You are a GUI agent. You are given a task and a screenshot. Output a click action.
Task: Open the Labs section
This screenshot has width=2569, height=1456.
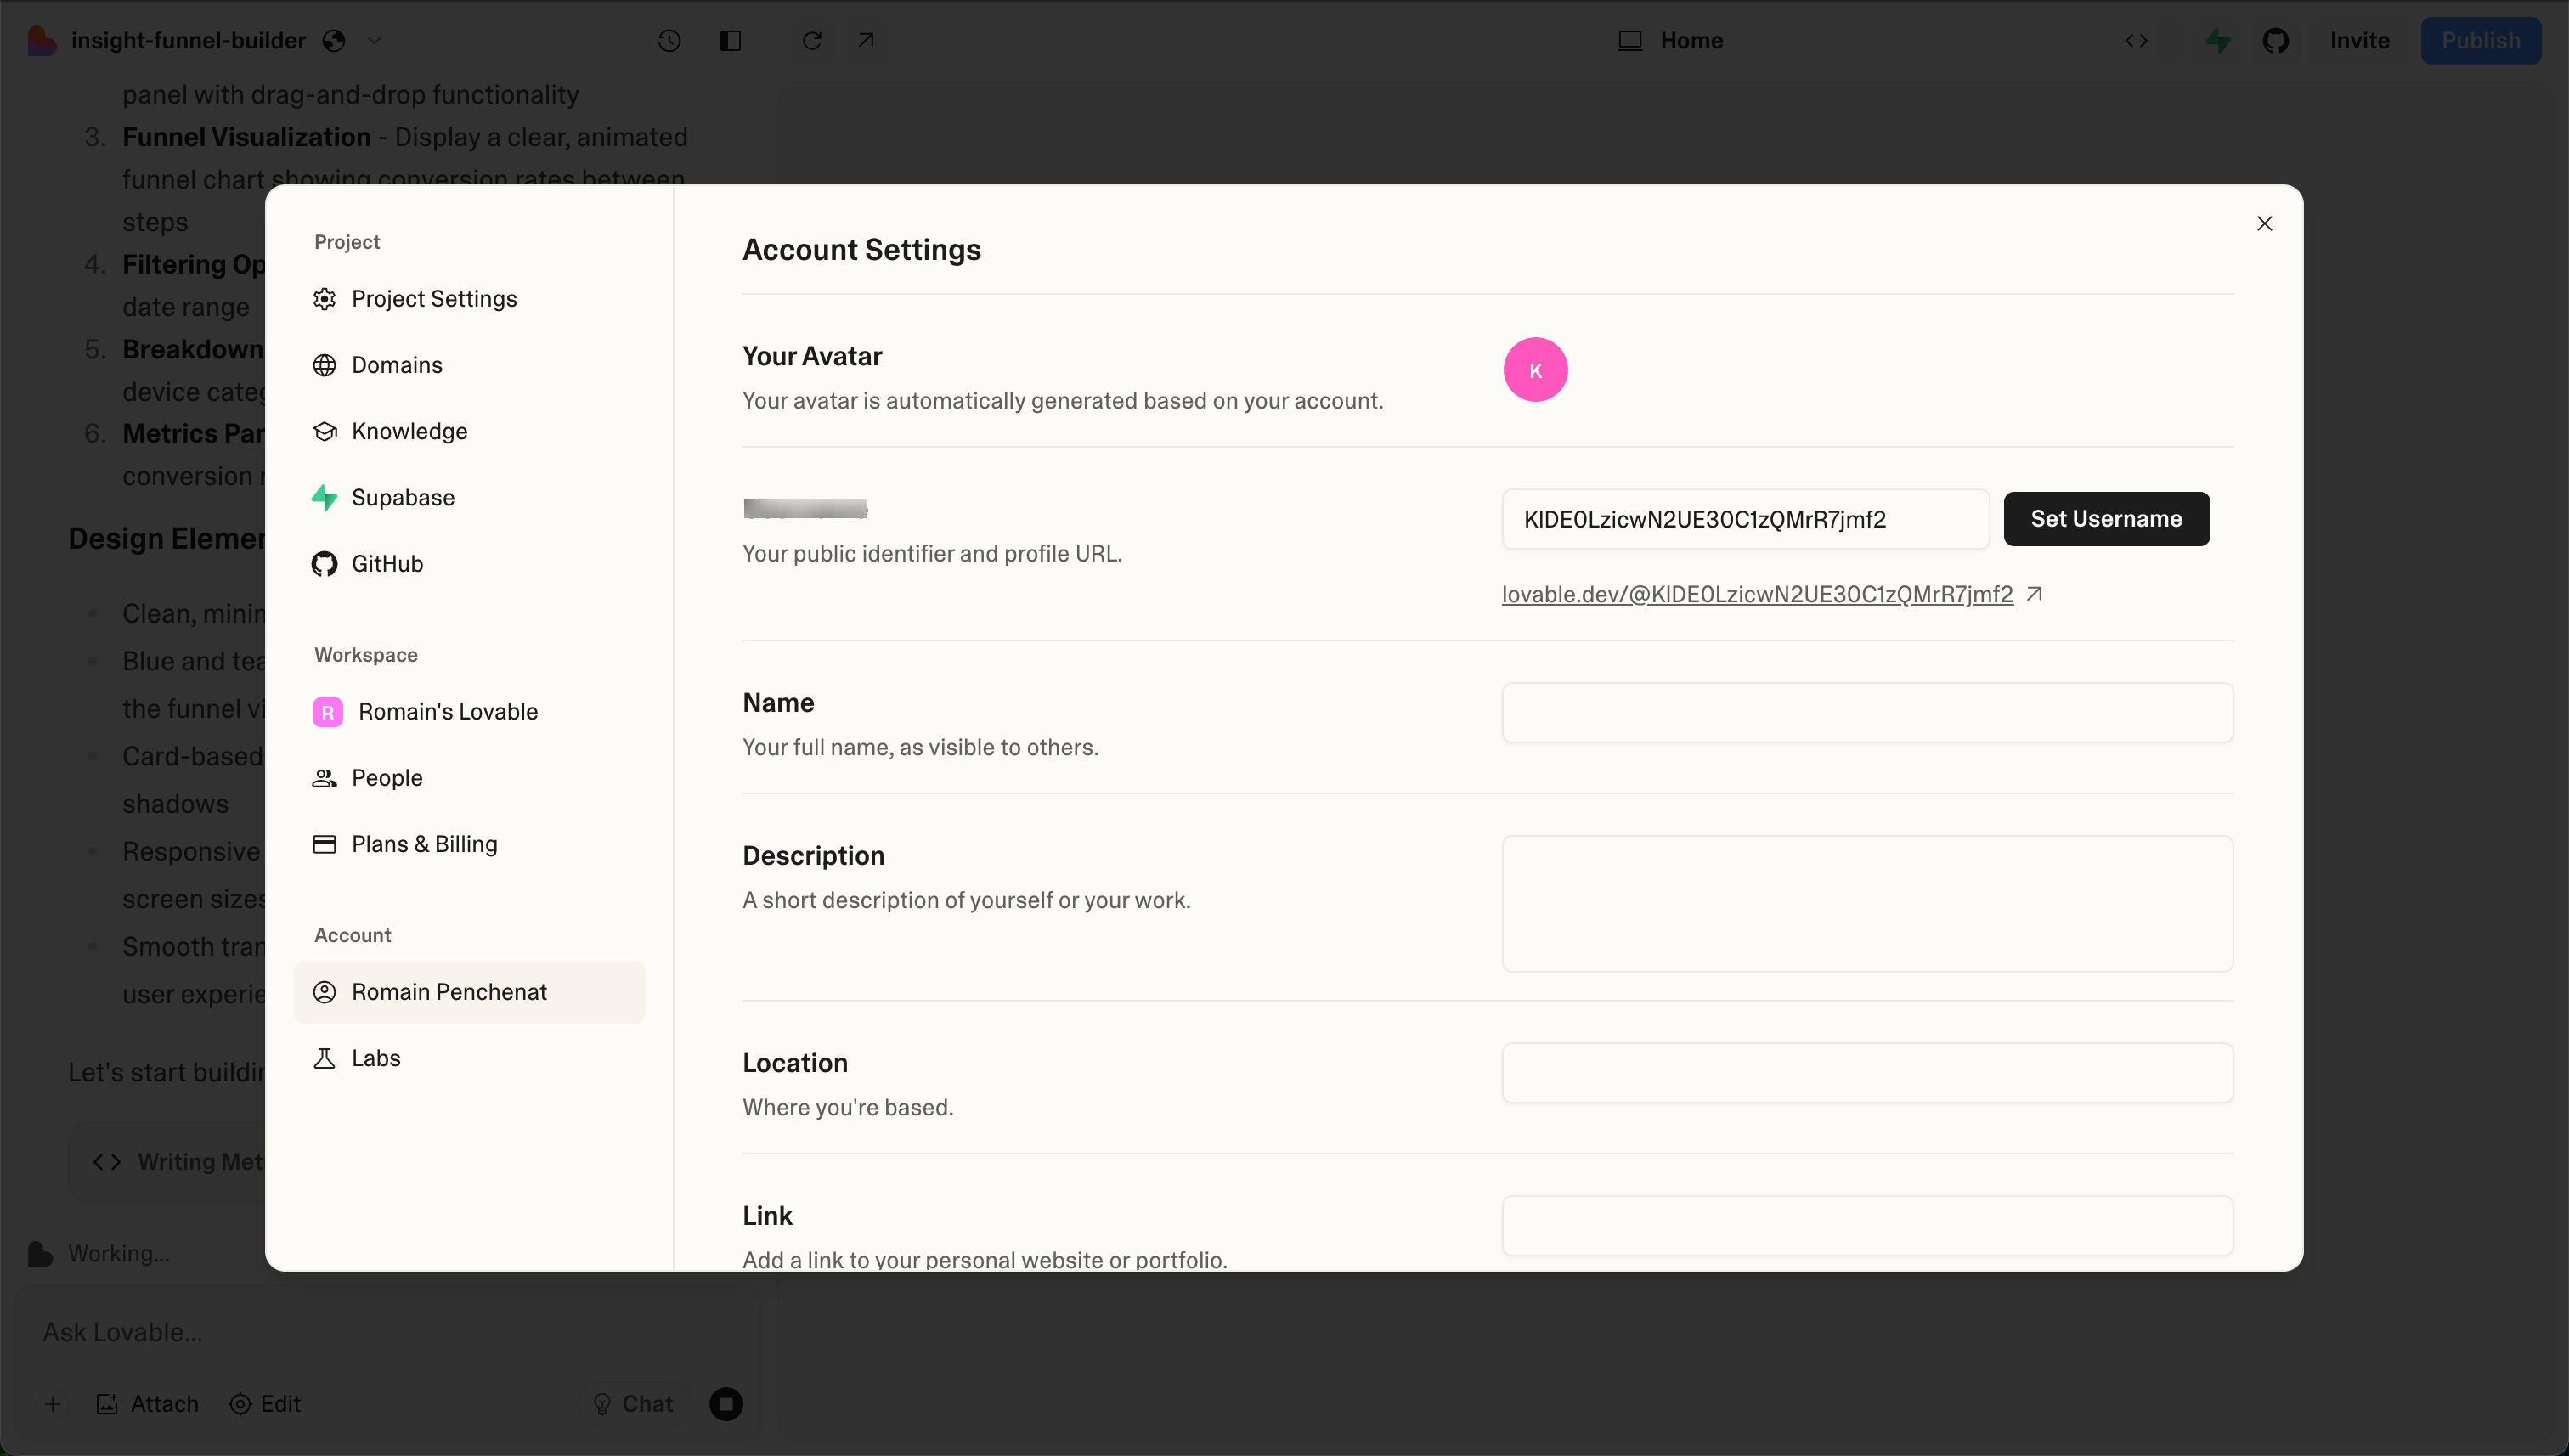[x=375, y=1058]
